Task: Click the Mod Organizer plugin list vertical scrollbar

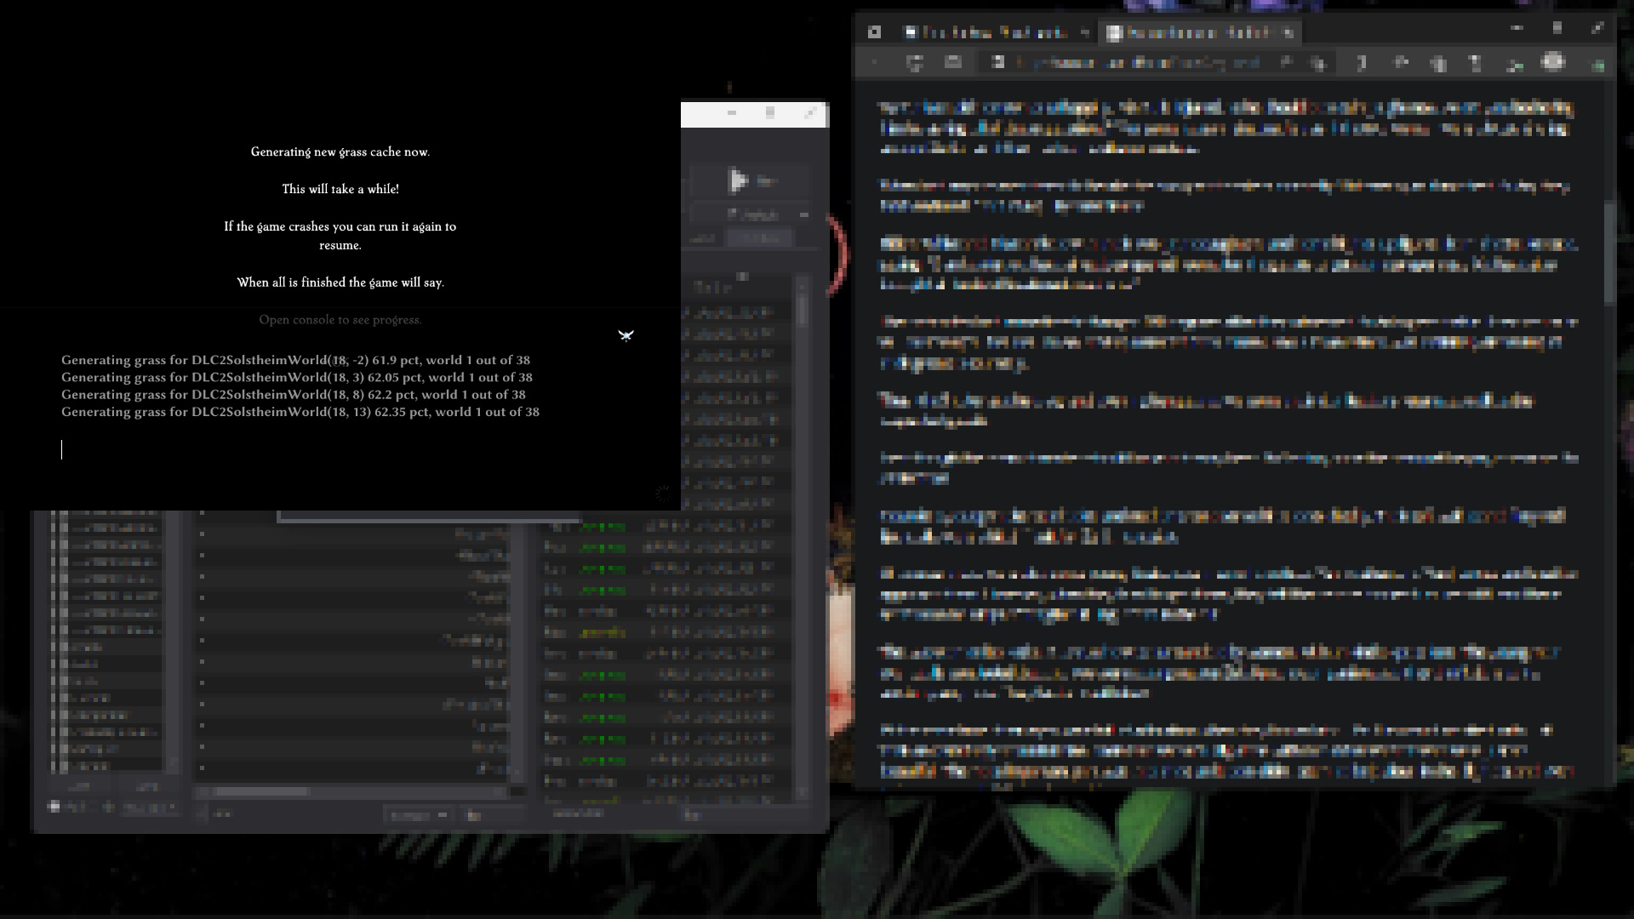Action: (802, 536)
